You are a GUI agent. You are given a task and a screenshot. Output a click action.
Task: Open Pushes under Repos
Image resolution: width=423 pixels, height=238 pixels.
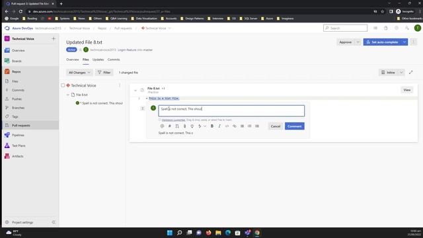30,99
